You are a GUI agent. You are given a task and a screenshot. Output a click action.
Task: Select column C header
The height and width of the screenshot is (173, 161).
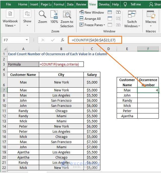(x=92, y=49)
